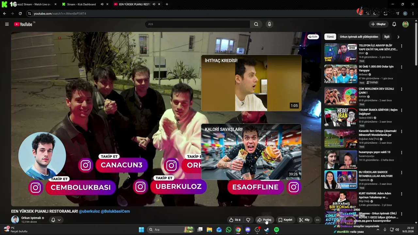Open options menu for TRUMP İRAN'A GİRİYOR video

click(x=401, y=110)
